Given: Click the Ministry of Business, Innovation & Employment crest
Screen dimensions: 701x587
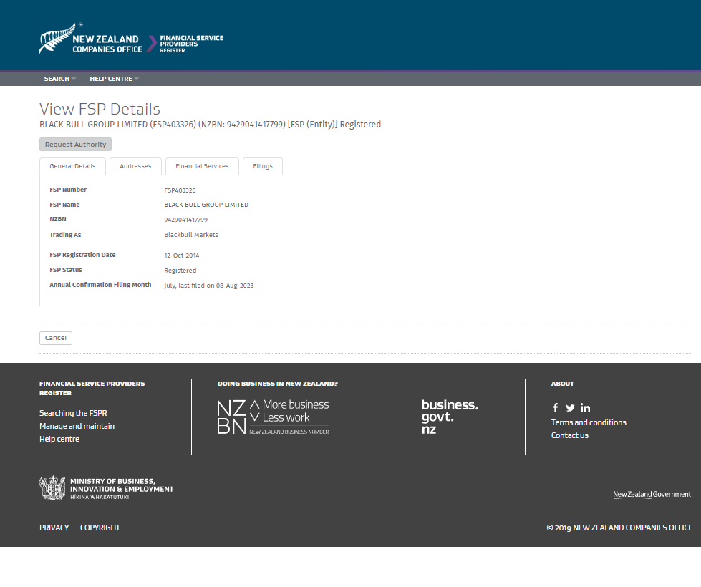Looking at the screenshot, I should point(52,487).
